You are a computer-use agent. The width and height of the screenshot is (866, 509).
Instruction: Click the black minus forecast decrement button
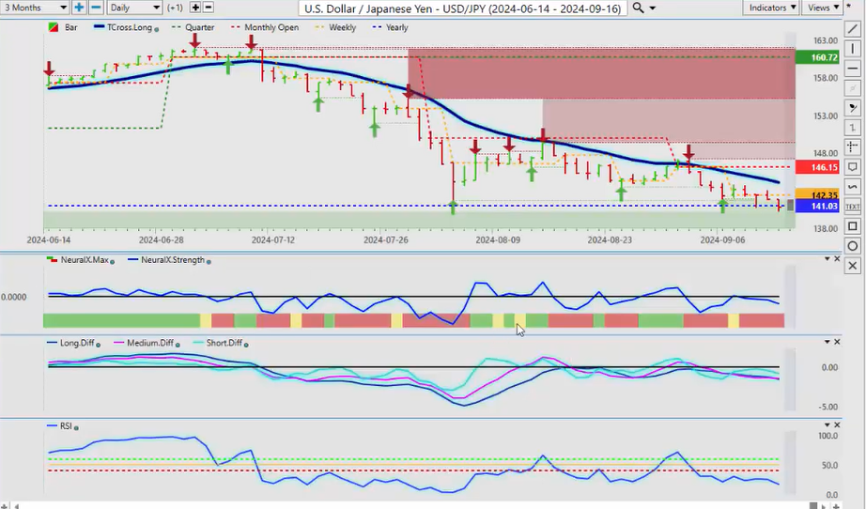(209, 8)
